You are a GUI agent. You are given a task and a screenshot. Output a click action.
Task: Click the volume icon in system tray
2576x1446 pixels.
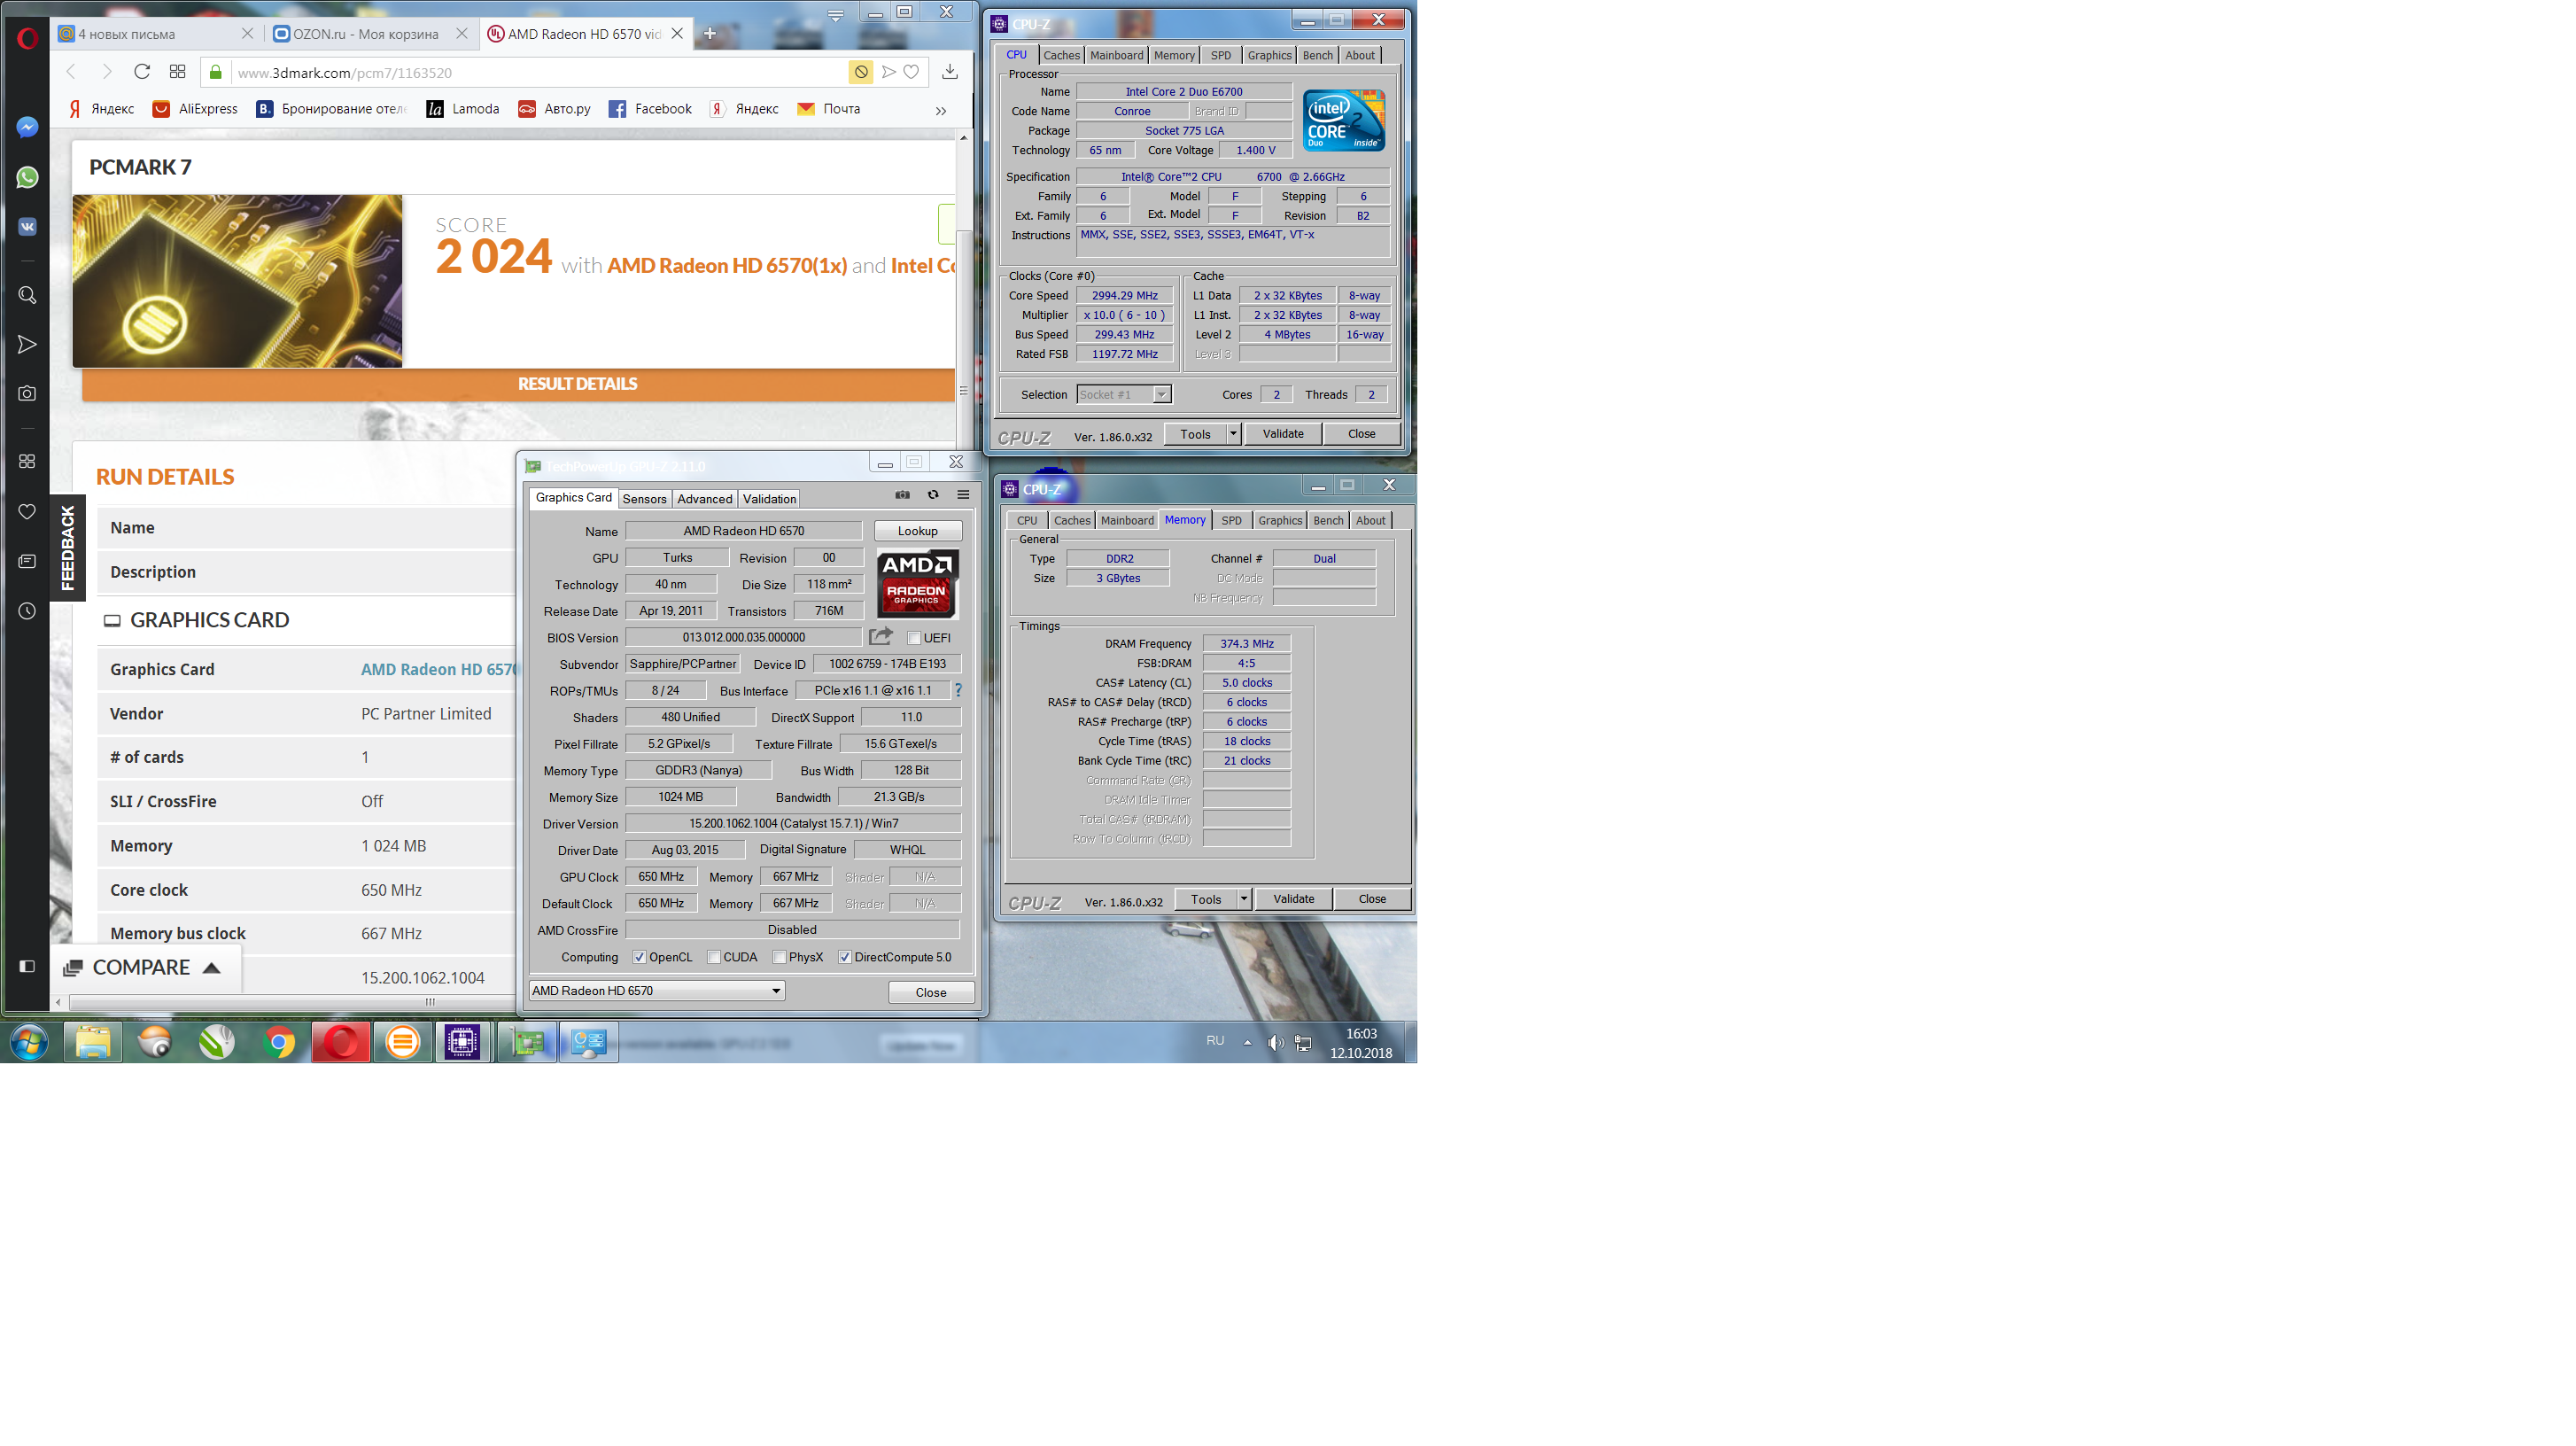click(1275, 1042)
